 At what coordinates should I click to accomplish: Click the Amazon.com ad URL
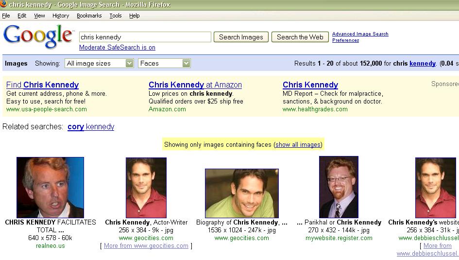[x=167, y=109]
